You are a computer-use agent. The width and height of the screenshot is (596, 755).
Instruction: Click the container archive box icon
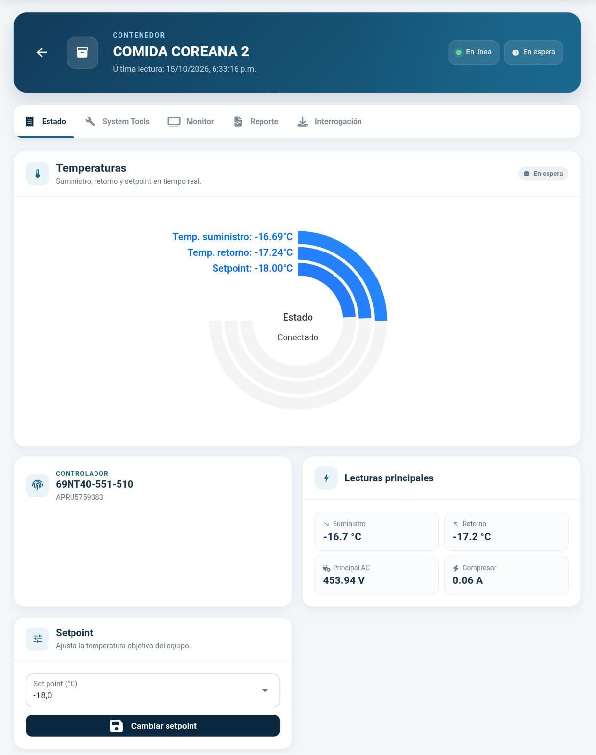pyautogui.click(x=82, y=52)
